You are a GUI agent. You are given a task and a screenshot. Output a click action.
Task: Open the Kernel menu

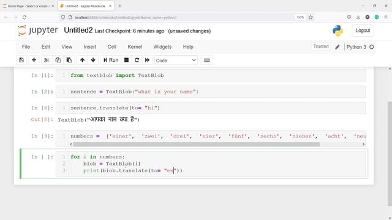coord(135,47)
